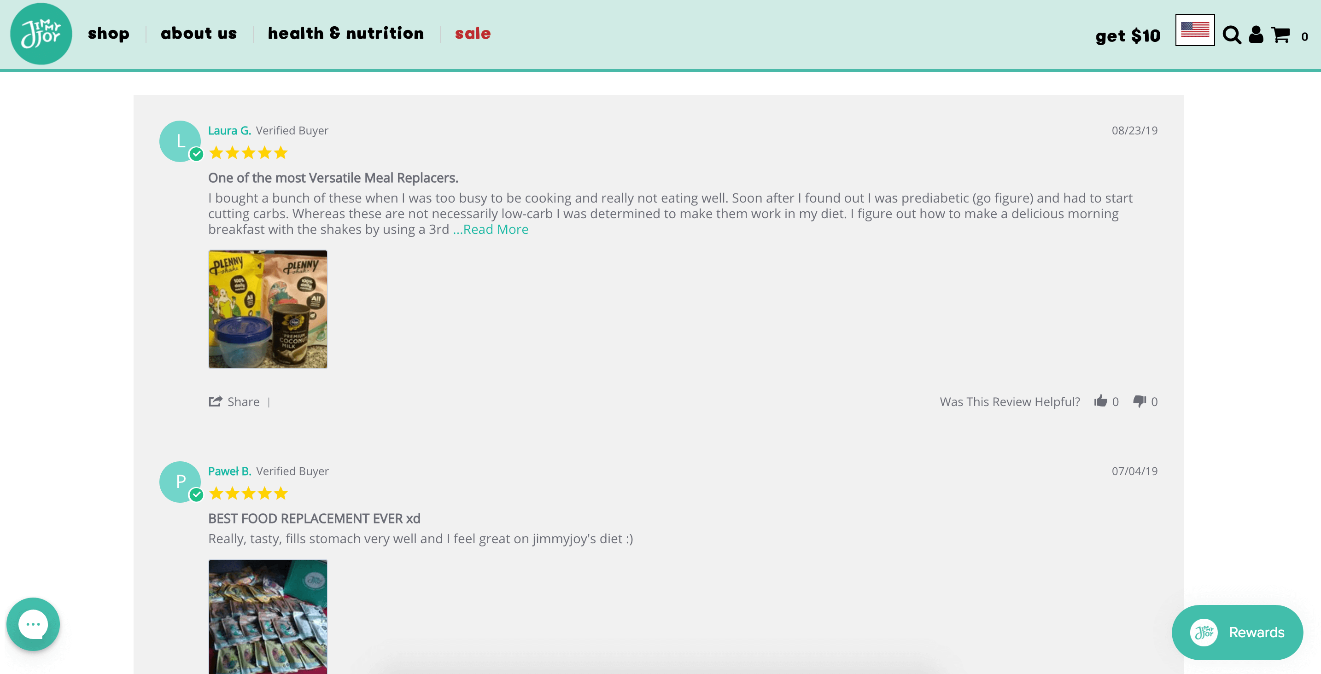This screenshot has width=1321, height=674.
Task: Click the get $10 link
Action: (x=1127, y=36)
